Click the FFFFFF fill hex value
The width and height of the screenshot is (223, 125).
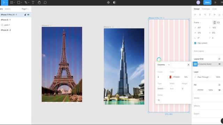coord(200,90)
